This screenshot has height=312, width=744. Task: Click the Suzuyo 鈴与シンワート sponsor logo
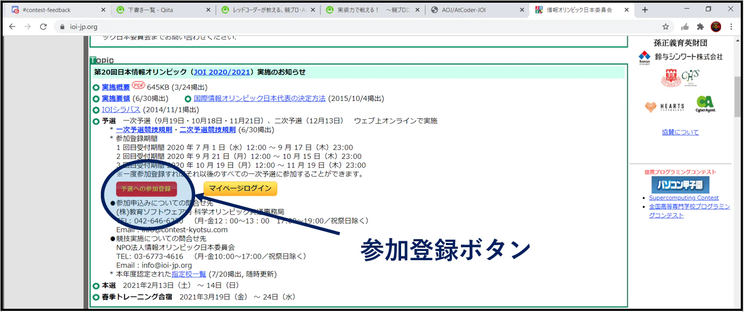680,57
